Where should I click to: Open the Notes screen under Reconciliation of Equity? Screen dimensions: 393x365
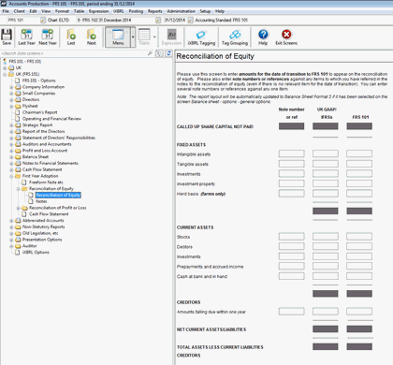coord(41,201)
